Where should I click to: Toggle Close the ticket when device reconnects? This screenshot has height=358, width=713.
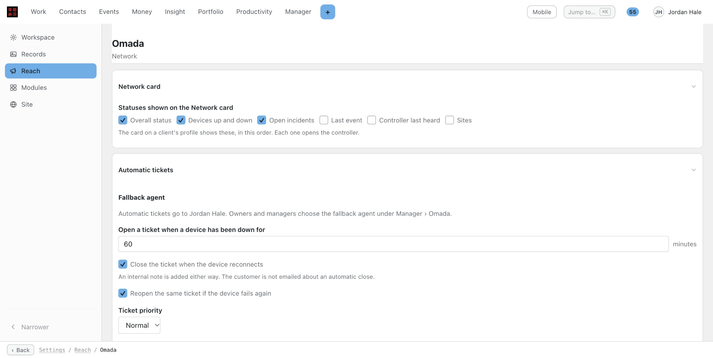point(123,264)
